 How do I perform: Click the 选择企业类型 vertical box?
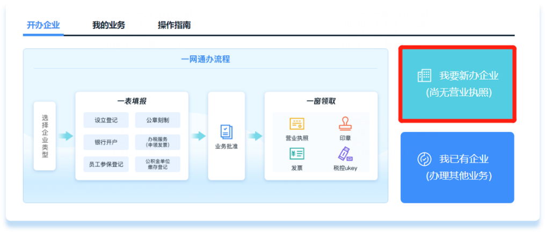point(45,136)
